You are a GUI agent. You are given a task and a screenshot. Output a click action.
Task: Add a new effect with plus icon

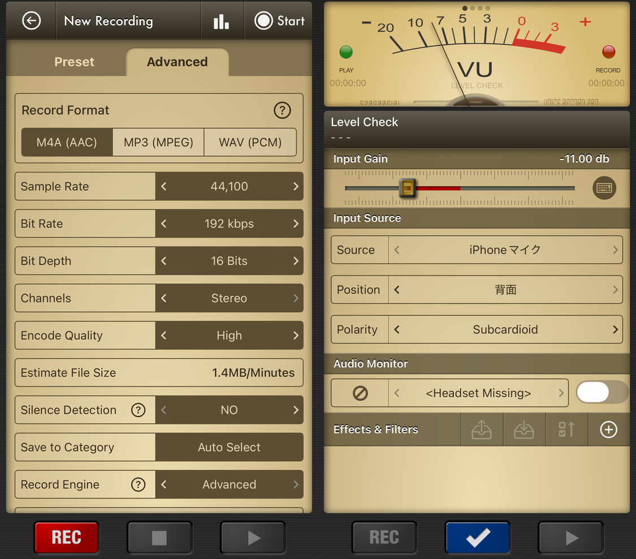point(608,430)
